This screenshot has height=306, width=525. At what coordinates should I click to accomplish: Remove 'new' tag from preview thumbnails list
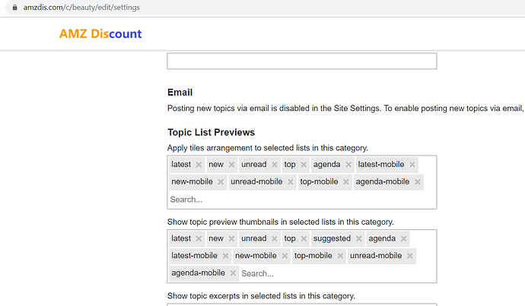[x=231, y=239]
